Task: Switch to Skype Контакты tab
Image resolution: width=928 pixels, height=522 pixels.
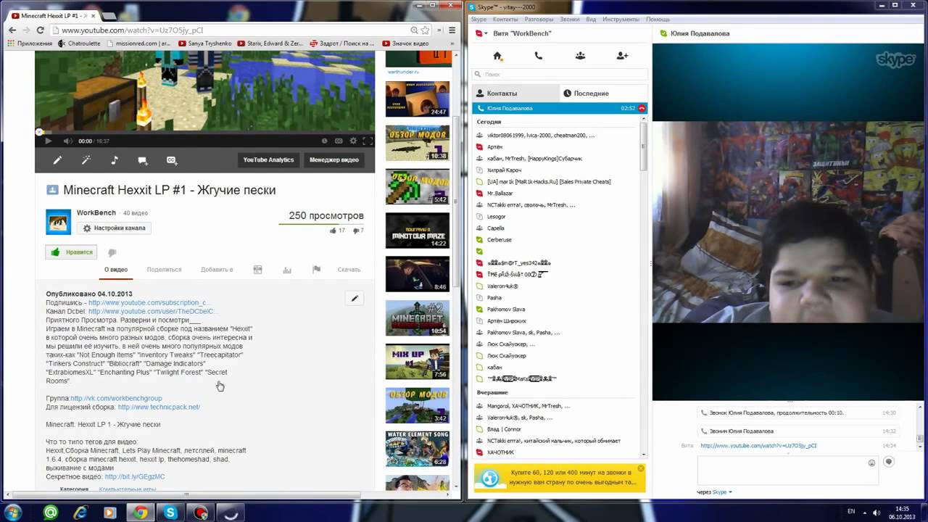Action: click(515, 93)
